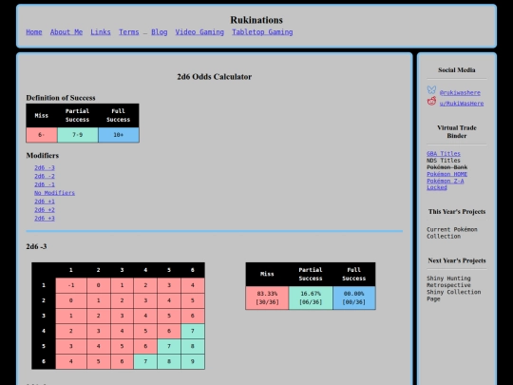Click the Modifiers heading
Viewport: 513px width, 385px height.
click(43, 156)
